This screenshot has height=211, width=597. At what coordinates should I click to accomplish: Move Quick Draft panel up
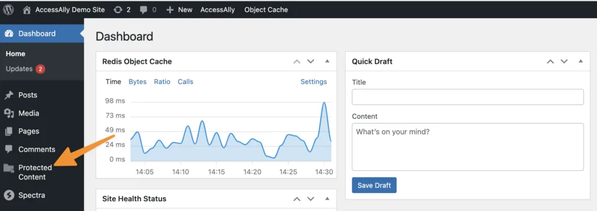(x=550, y=61)
